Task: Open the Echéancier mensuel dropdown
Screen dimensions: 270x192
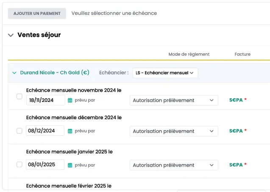Action: pyautogui.click(x=165, y=73)
